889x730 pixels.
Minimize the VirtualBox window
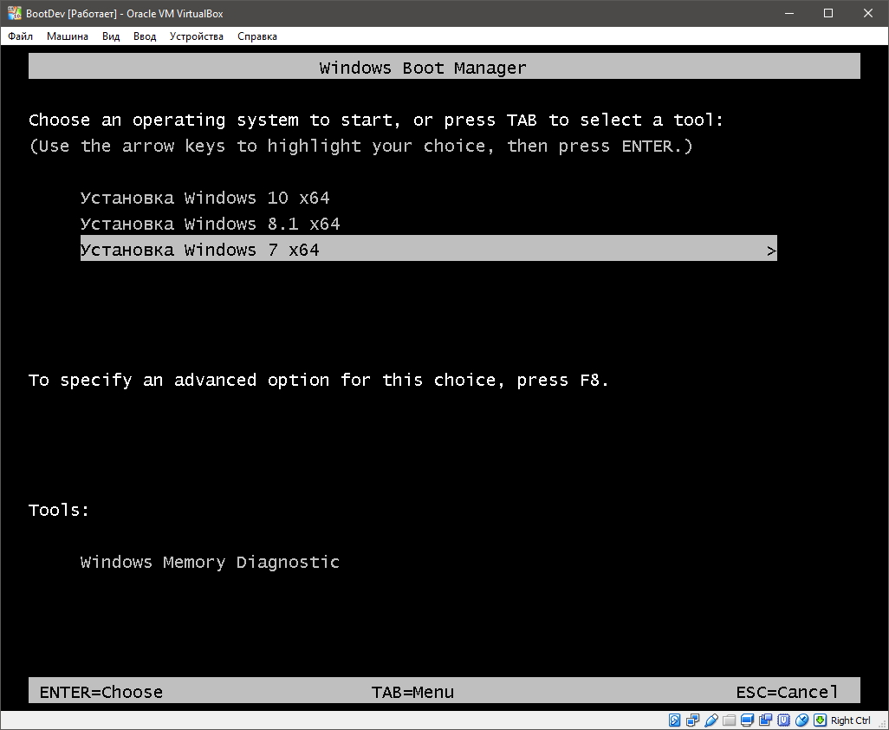(x=788, y=13)
